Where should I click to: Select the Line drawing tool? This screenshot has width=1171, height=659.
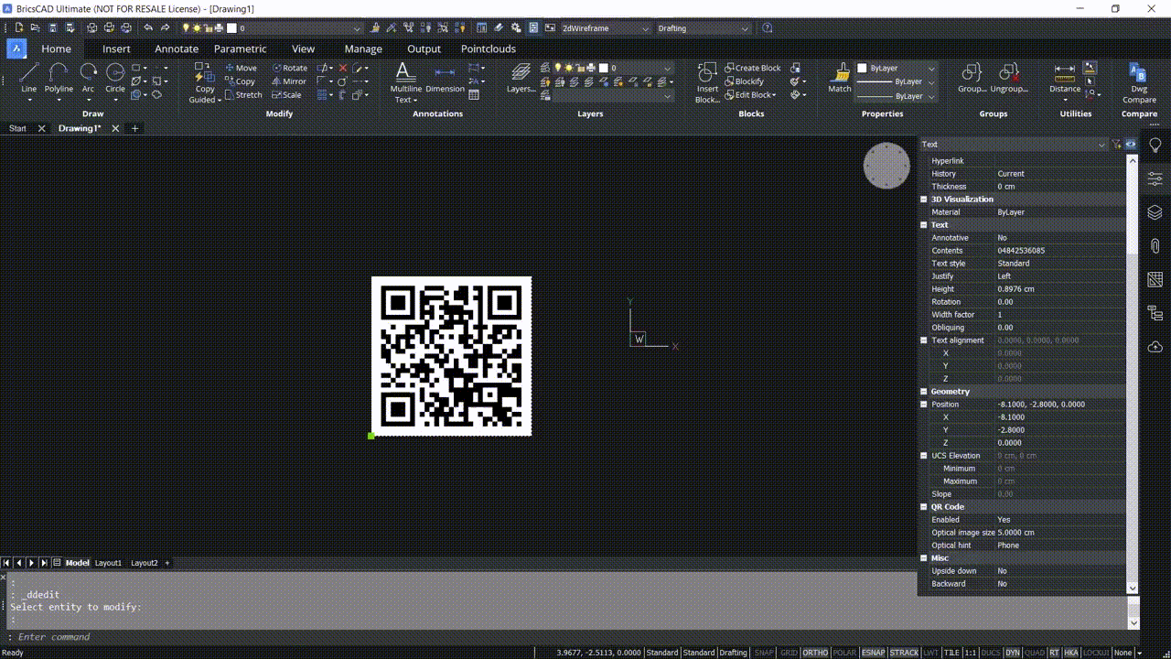[29, 77]
